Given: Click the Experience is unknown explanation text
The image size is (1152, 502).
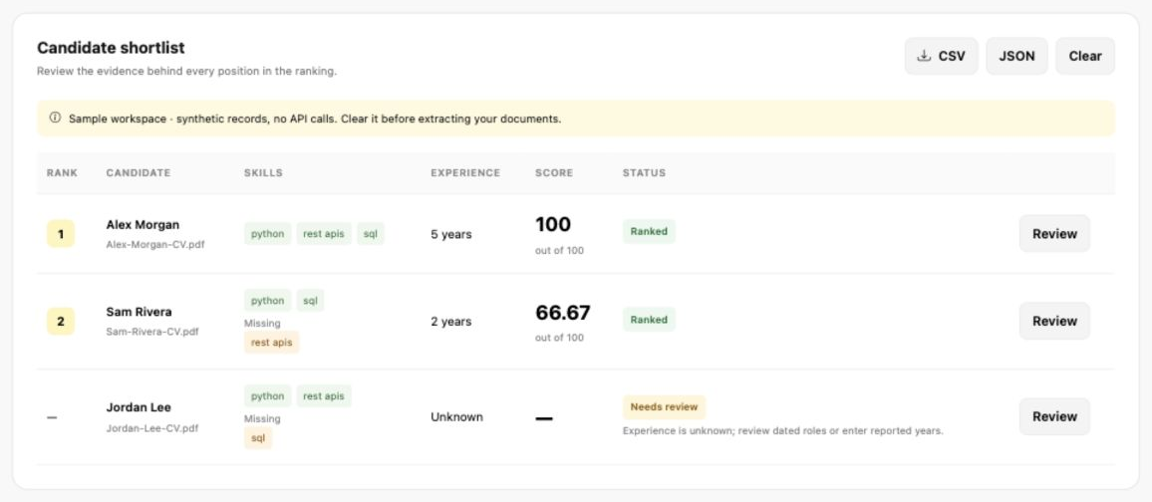Looking at the screenshot, I should 782,431.
